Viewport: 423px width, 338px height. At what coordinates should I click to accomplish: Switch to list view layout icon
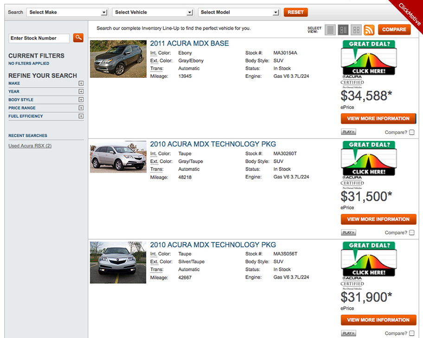[x=330, y=30]
